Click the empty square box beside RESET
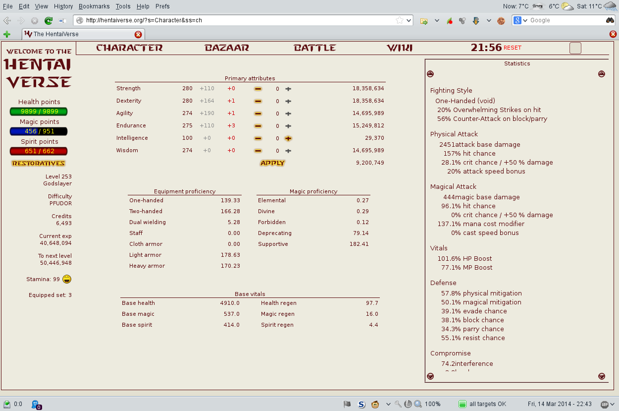 coord(575,48)
